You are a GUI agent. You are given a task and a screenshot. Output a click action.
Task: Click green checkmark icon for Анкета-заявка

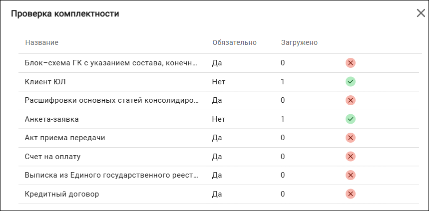click(350, 119)
